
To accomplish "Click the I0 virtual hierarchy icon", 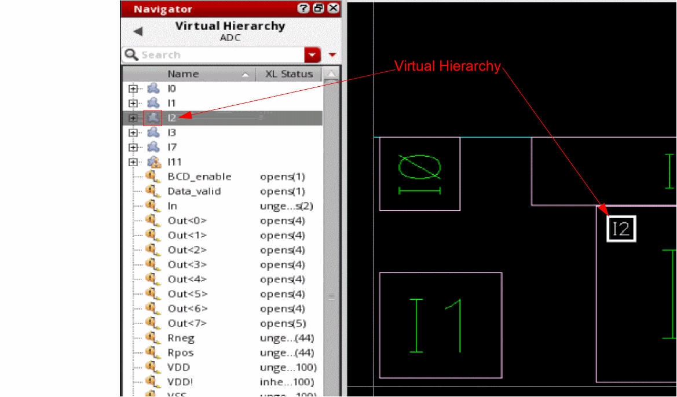I will coord(153,89).
